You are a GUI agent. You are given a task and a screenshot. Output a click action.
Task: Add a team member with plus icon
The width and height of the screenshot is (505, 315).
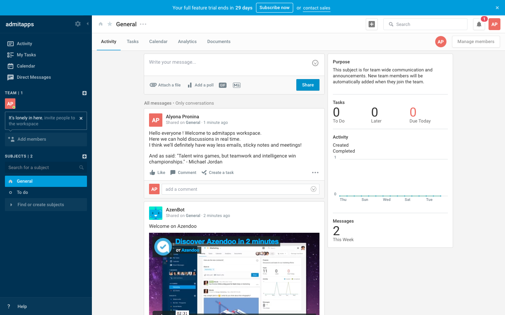click(x=85, y=93)
